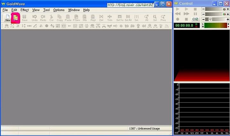Image resolution: width=230 pixels, height=136 pixels.
Task: Click the Redo toolbar icon
Action: 43,18
